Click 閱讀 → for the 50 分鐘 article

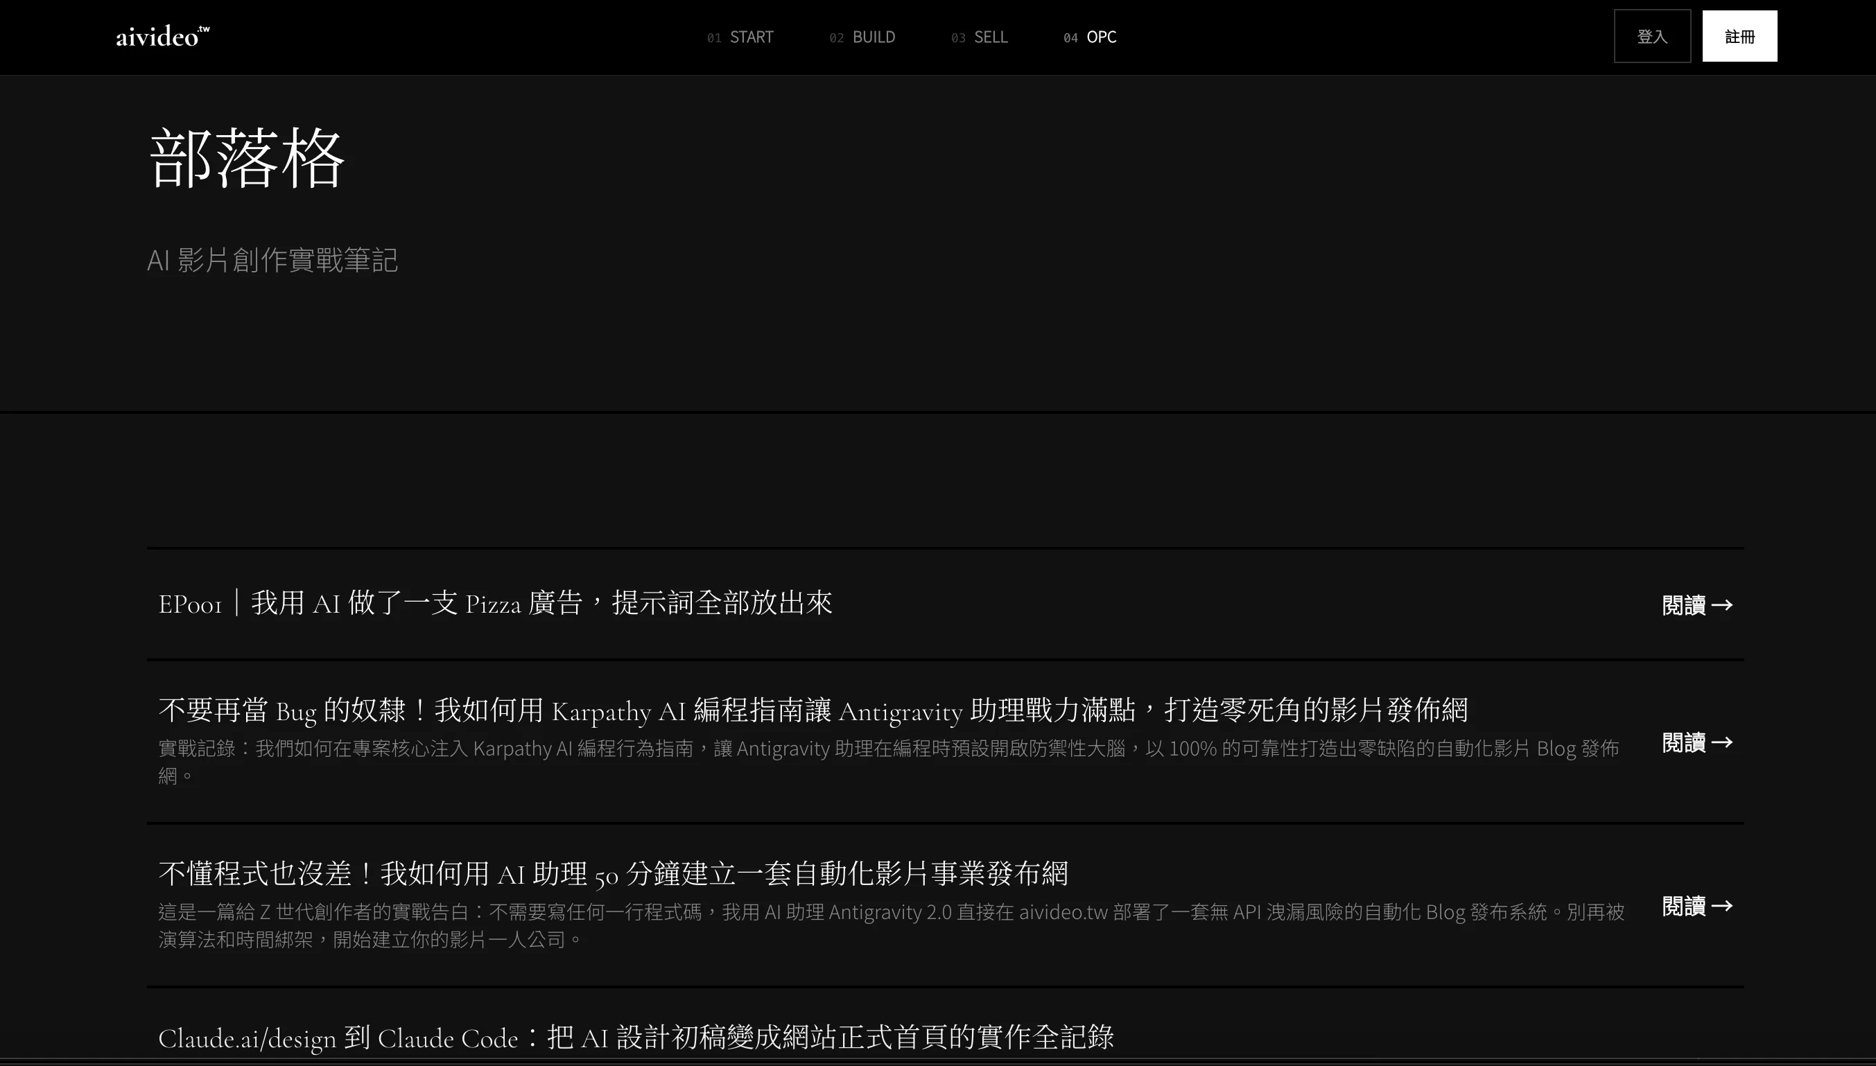(x=1697, y=907)
